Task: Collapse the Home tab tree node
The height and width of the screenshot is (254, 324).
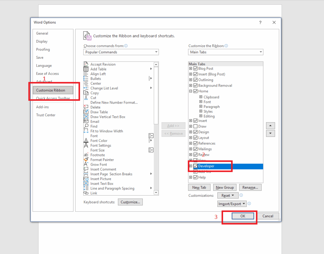Action: click(190, 91)
